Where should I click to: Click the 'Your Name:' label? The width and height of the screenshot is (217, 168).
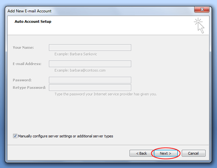point(23,48)
